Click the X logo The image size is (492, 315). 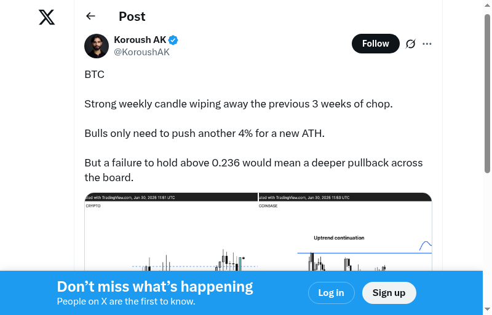coord(47,17)
